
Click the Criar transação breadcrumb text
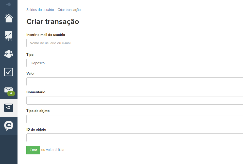69,10
